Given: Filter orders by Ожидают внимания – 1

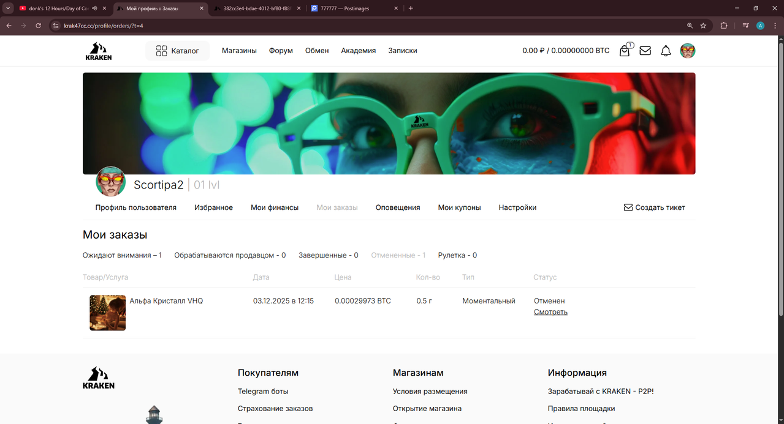Looking at the screenshot, I should (x=122, y=255).
